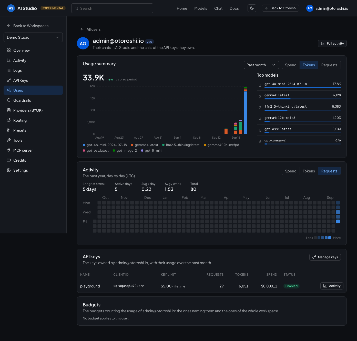Click the MCP server plug icon
The width and height of the screenshot is (357, 341).
point(9,150)
